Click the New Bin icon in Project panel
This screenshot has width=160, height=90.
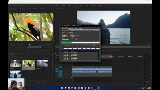(43, 82)
